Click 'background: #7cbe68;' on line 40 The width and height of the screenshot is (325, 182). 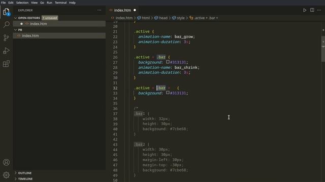(x=165, y=129)
